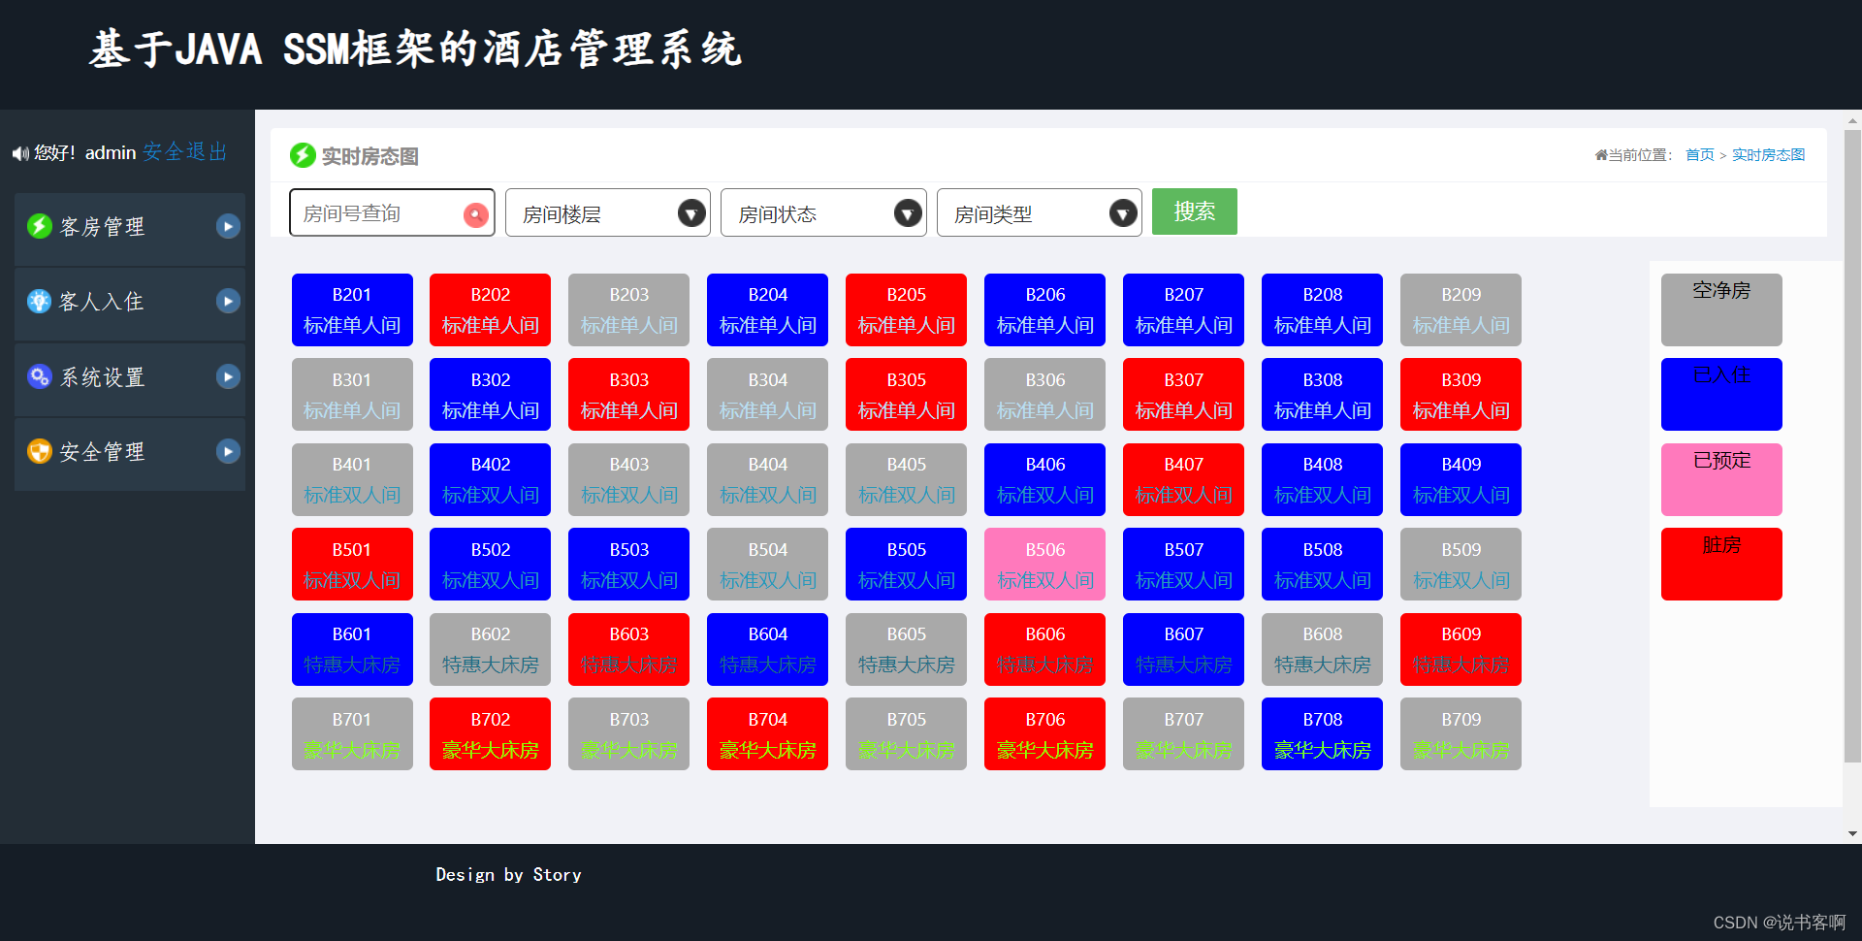Click the scrollbar down arrow
1862x941 pixels.
(x=1852, y=833)
